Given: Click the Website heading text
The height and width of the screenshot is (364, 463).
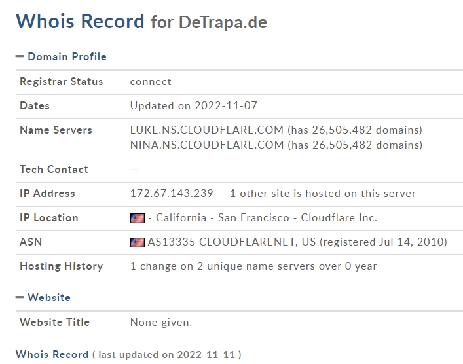Looking at the screenshot, I should coord(49,297).
